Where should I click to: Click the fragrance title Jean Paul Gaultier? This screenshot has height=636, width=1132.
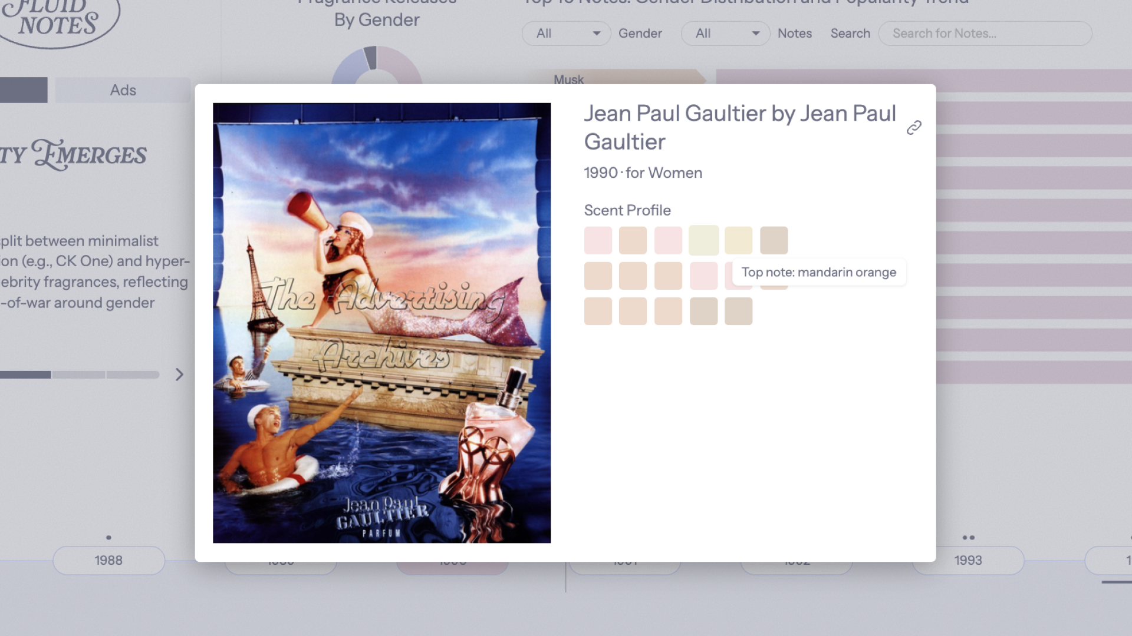click(x=740, y=128)
